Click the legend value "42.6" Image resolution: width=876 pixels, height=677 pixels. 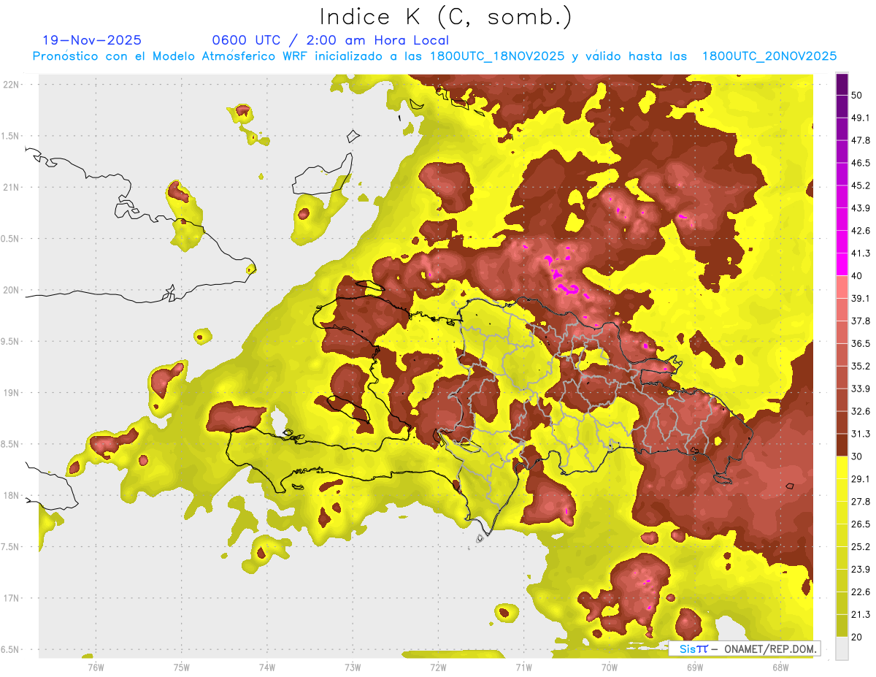(x=860, y=231)
